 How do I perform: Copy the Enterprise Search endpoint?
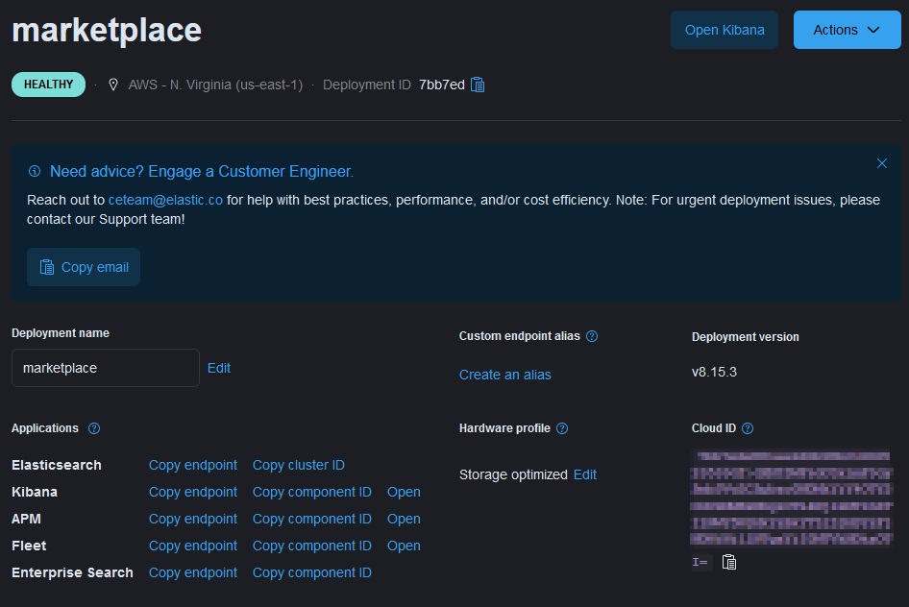192,572
